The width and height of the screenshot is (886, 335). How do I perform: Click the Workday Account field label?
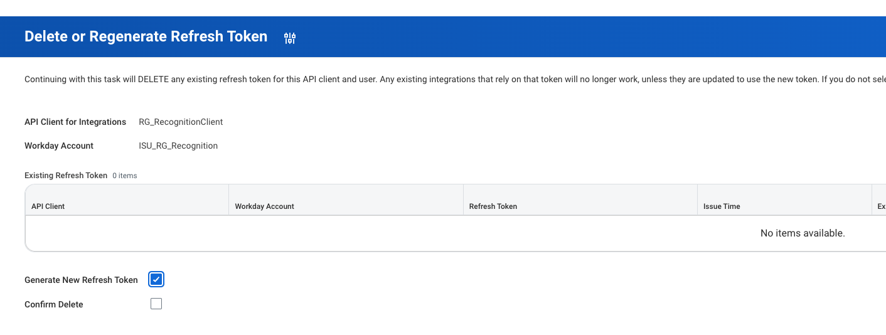tap(59, 146)
